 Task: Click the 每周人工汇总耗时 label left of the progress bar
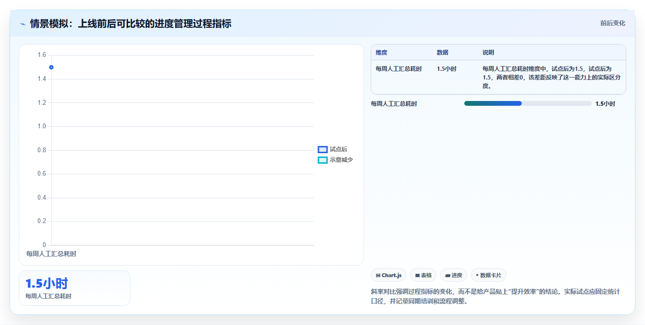pyautogui.click(x=394, y=103)
